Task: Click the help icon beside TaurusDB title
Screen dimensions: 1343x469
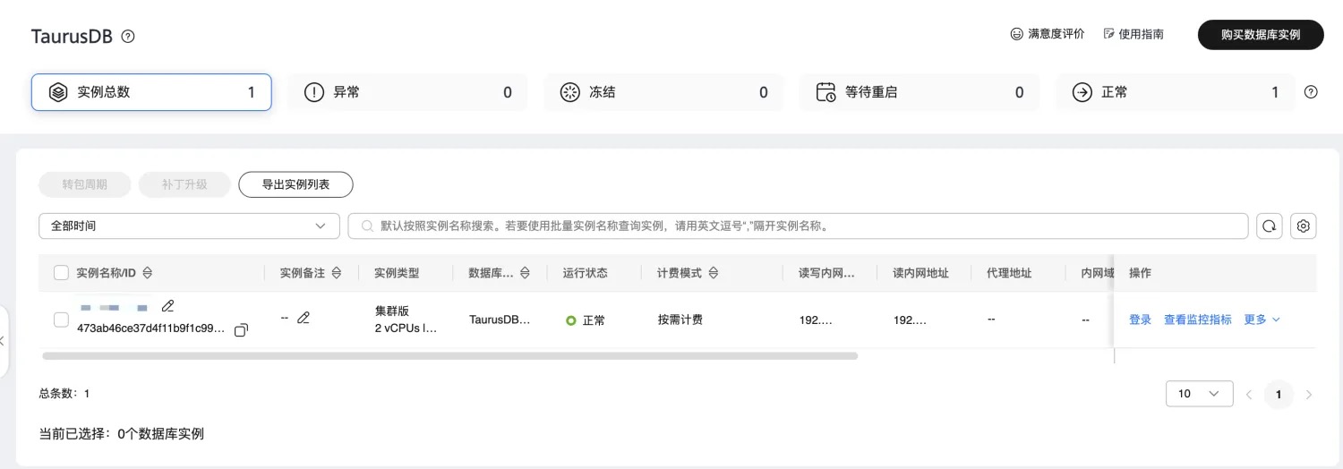Action: 128,37
